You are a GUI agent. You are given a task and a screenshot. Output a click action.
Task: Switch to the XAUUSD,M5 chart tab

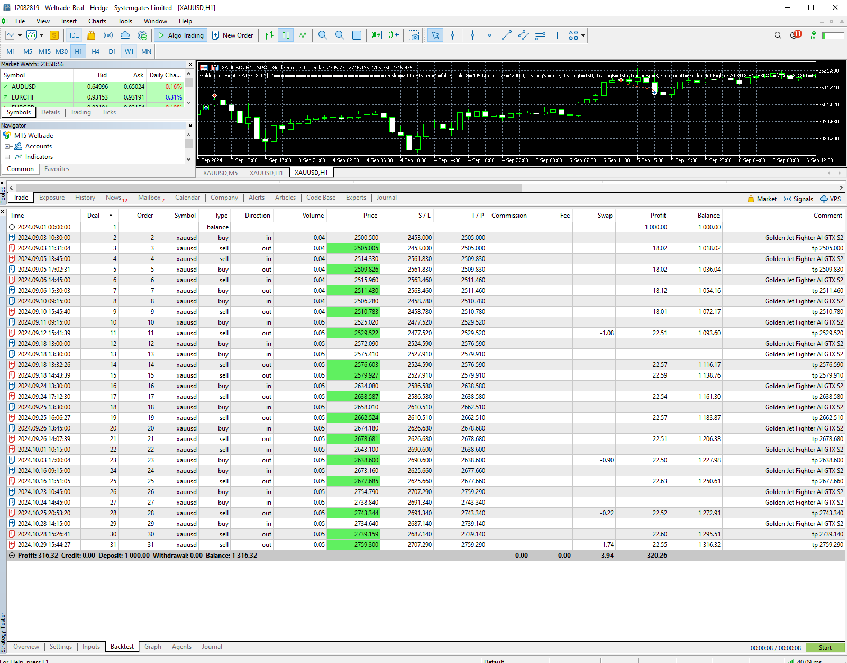[218, 173]
